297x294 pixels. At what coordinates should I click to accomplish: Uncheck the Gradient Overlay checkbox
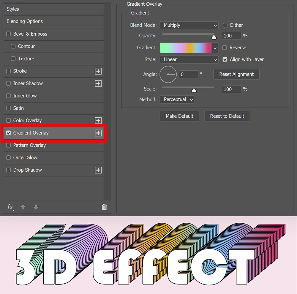point(8,133)
